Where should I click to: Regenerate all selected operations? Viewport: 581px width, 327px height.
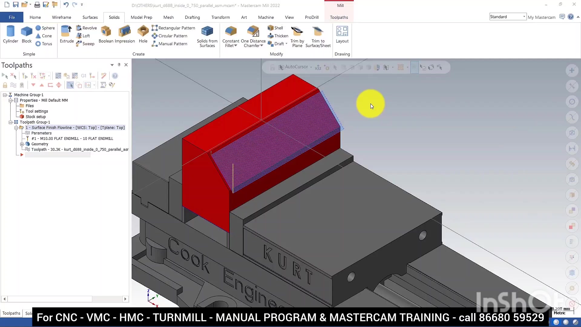point(25,76)
